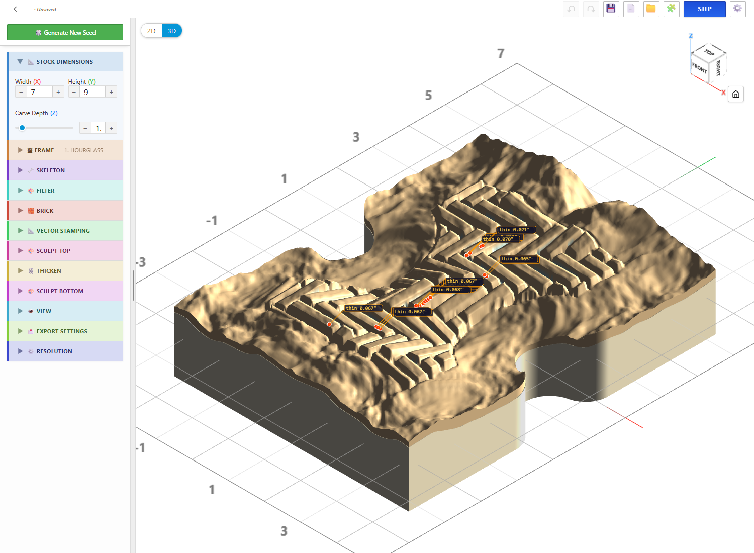
Task: Expand the Brick section
Action: [66, 211]
